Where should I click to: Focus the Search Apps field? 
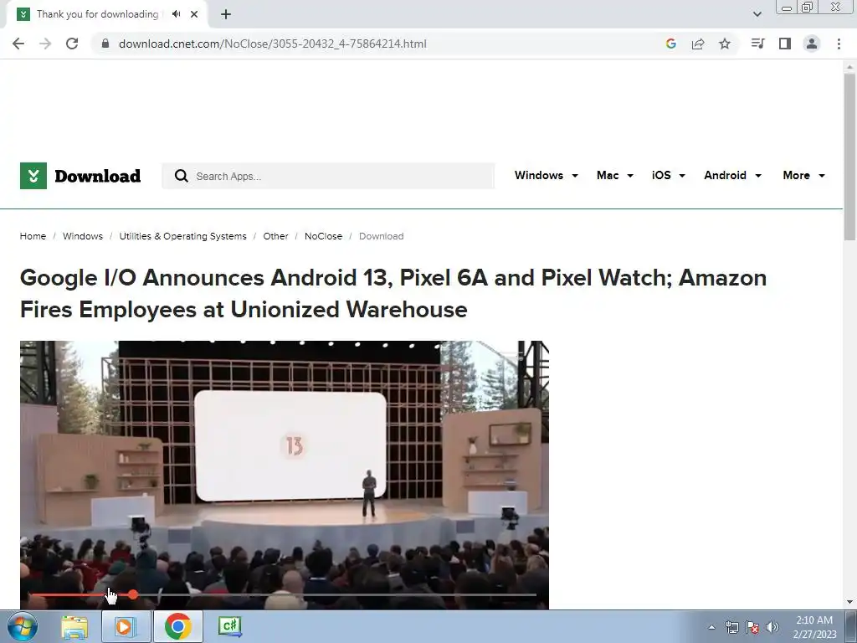[x=328, y=176]
